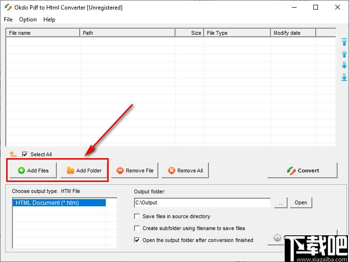This screenshot has width=349, height=262.
Task: Sort list by File Type column header
Action: click(237, 33)
